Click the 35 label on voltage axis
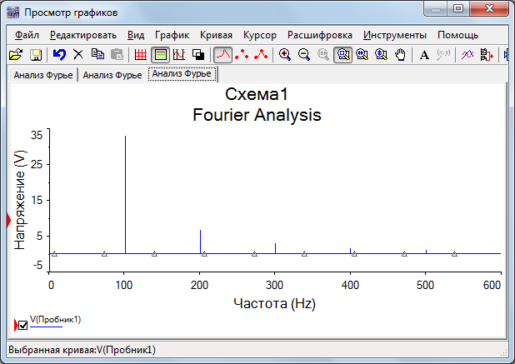Screen dimensions: 515x364 (37, 135)
